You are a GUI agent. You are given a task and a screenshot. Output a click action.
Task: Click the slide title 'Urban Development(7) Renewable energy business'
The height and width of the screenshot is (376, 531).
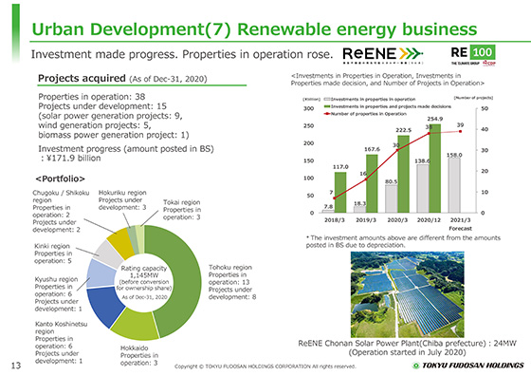click(x=254, y=29)
